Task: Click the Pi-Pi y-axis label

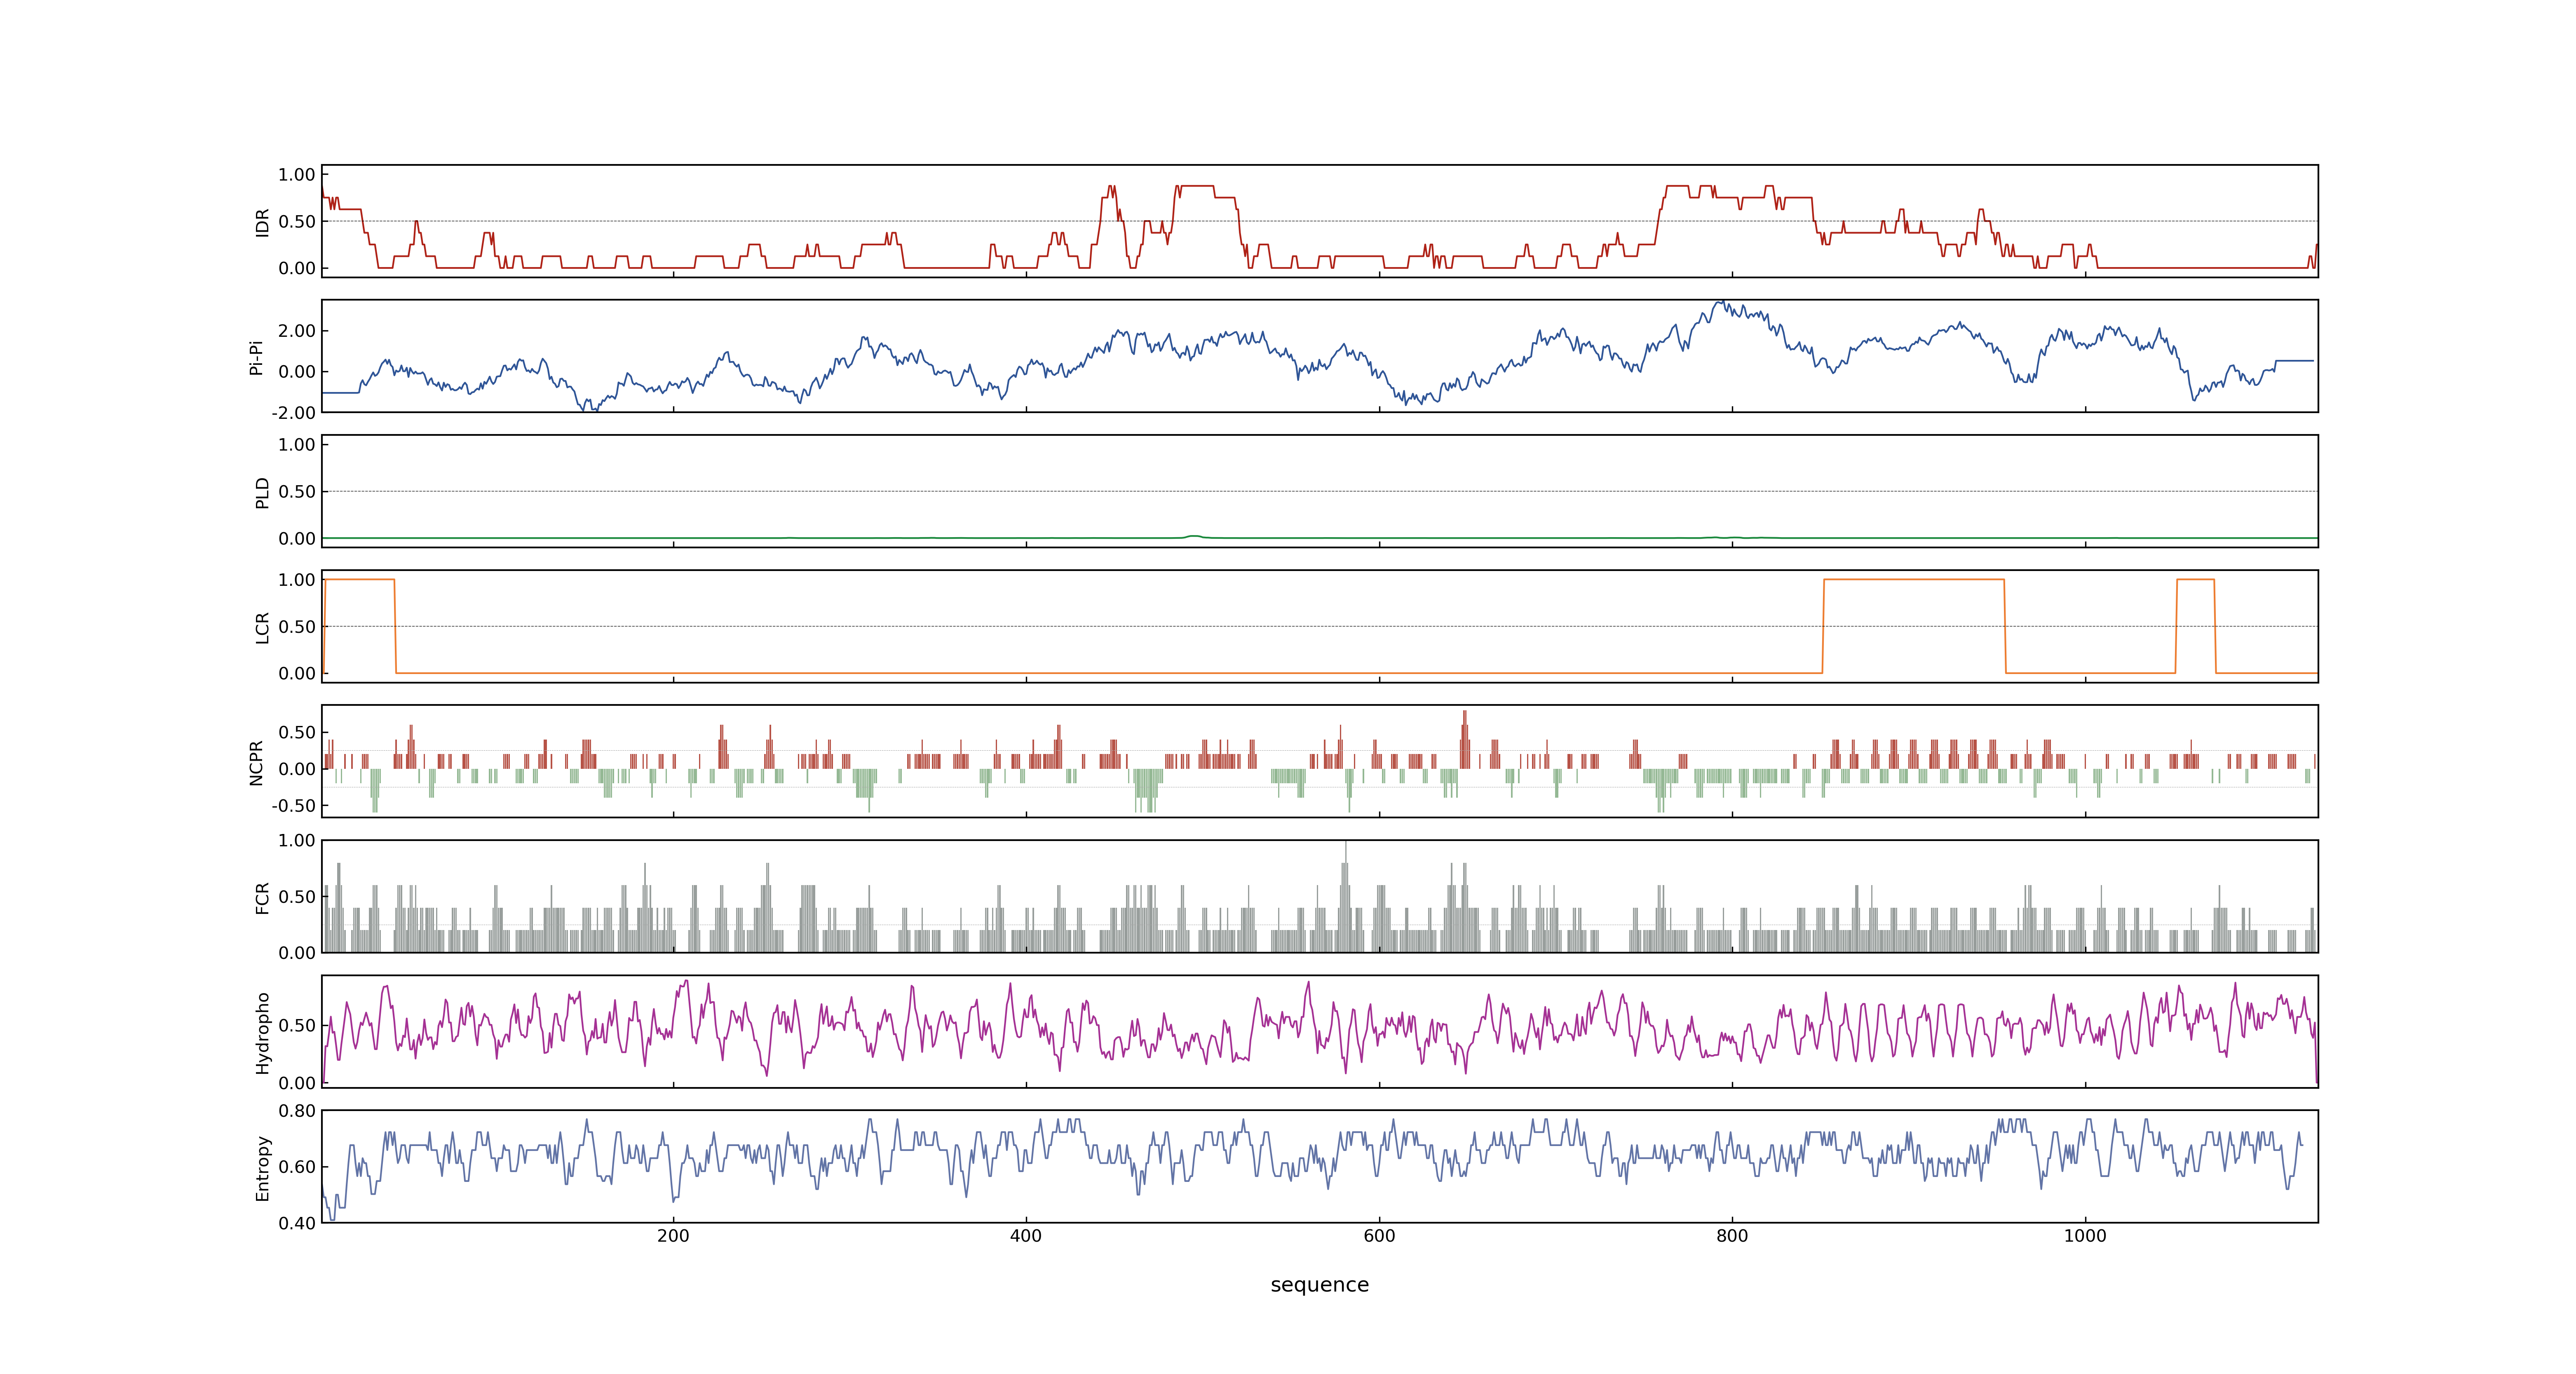Action: [256, 357]
